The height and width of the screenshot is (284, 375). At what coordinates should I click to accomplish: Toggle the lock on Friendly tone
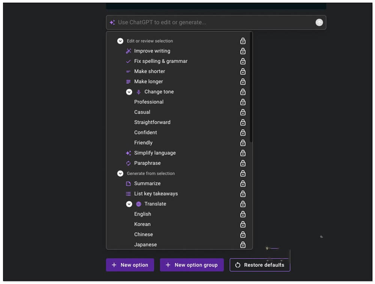coord(243,143)
